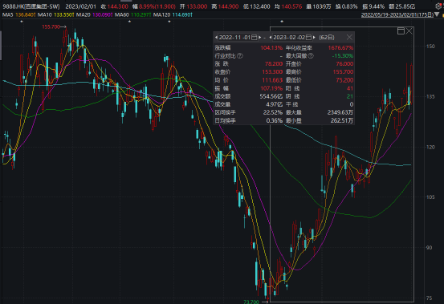Click the header date 2023/02/01
Viewport: 444px width, 304px height.
click(81, 6)
